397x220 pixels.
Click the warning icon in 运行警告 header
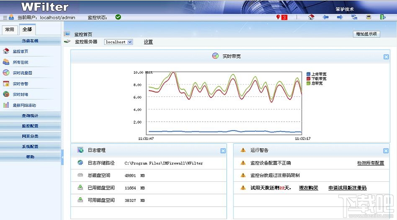243,150
